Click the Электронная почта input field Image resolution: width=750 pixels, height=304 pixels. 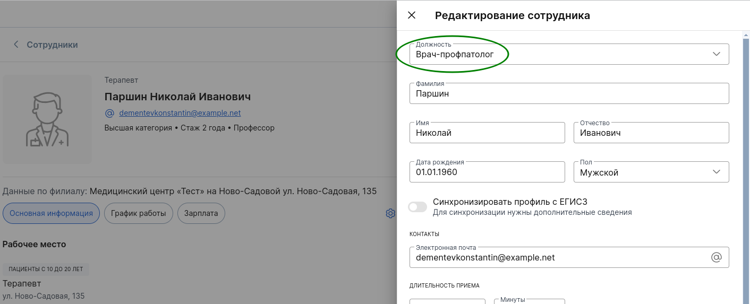(x=558, y=257)
